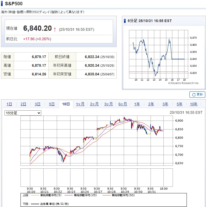Switch to the 1年 chart tab
The width and height of the screenshot is (206, 207).
[137, 104]
